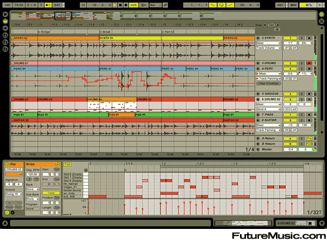Click the Play button in transport
This screenshot has width=327, height=242.
[x=114, y=5]
